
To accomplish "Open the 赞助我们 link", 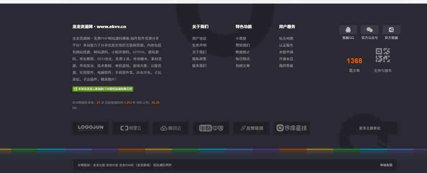I will coord(243,45).
